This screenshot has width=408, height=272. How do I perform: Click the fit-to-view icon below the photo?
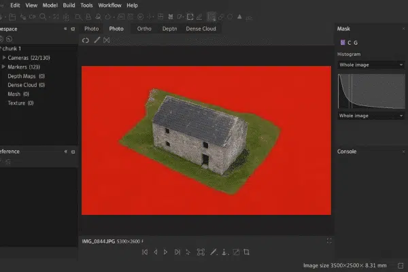[201, 252]
